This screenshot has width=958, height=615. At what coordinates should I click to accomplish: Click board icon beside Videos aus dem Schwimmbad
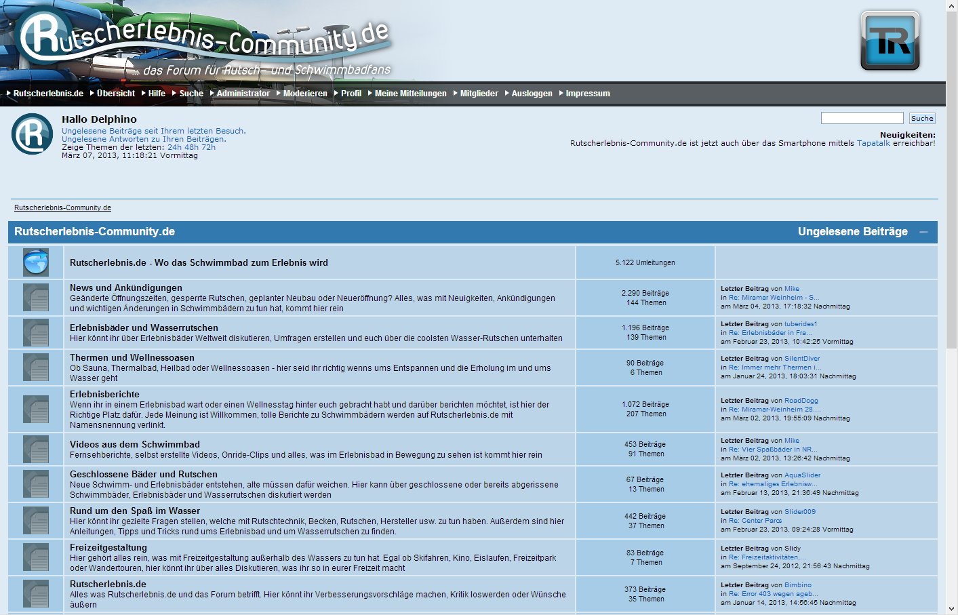36,449
